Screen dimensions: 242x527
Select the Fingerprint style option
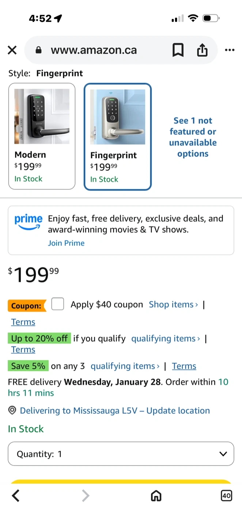coord(117,137)
